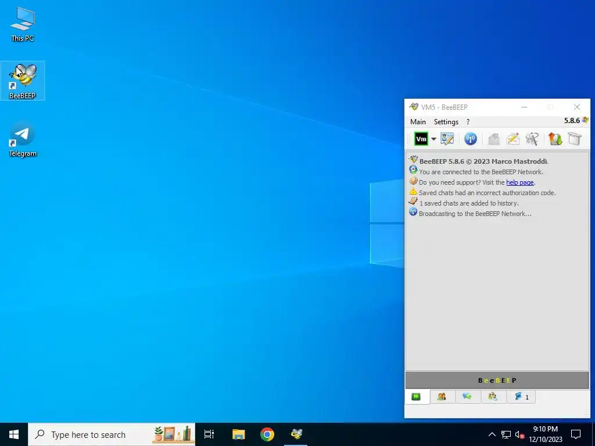Click the BeeBEEP taskbar button
Image resolution: width=595 pixels, height=446 pixels.
[296, 434]
